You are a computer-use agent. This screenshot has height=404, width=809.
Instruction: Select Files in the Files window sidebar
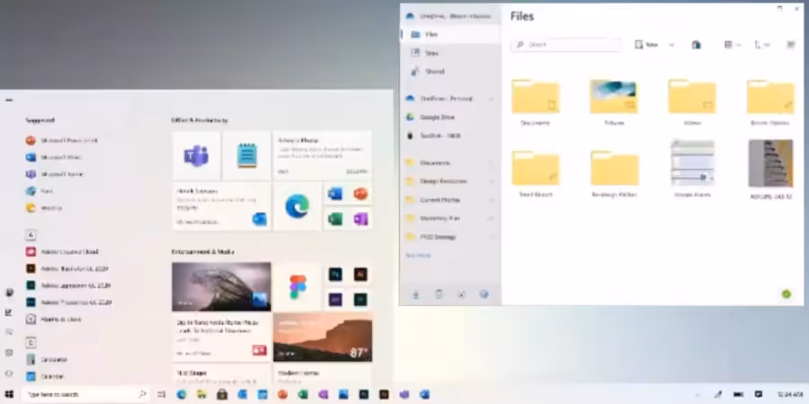point(450,34)
